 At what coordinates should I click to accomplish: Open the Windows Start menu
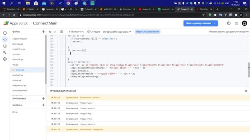coord(4,3)
